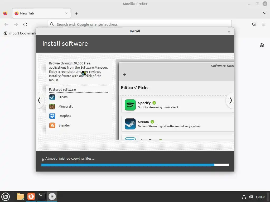The image size is (270, 202).
Task: Click the Minecraft label in featured list
Action: point(66,106)
